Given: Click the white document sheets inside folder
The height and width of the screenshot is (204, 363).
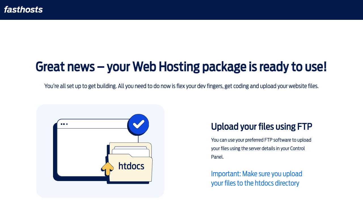Looking at the screenshot, I should pyautogui.click(x=132, y=150).
